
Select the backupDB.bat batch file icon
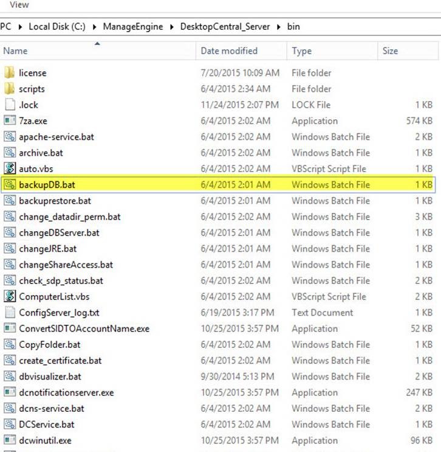[10, 184]
